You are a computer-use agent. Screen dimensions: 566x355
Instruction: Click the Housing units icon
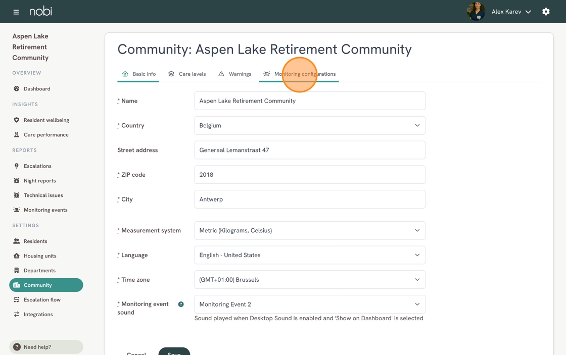(x=17, y=256)
